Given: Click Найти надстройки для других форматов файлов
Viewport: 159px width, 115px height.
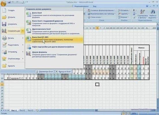Looking at the screenshot, I should 54,47.
